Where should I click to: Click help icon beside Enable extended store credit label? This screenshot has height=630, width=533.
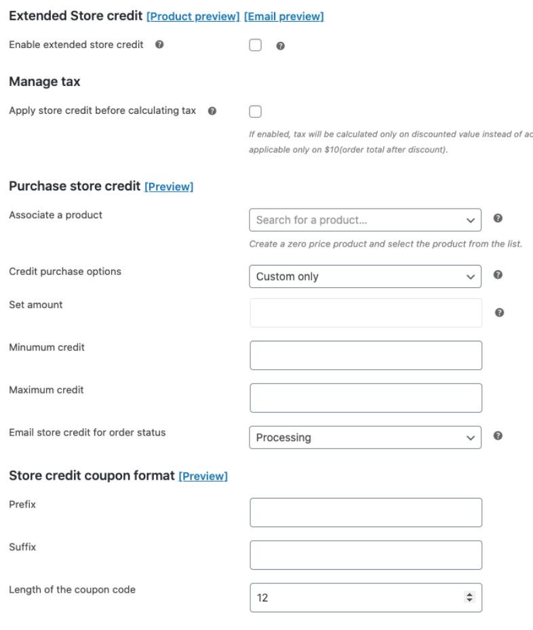coord(159,45)
